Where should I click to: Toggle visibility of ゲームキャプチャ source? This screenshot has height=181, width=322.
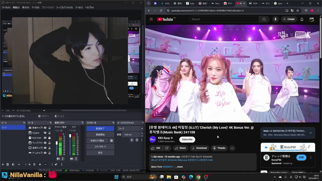pyautogui.click(x=45, y=153)
